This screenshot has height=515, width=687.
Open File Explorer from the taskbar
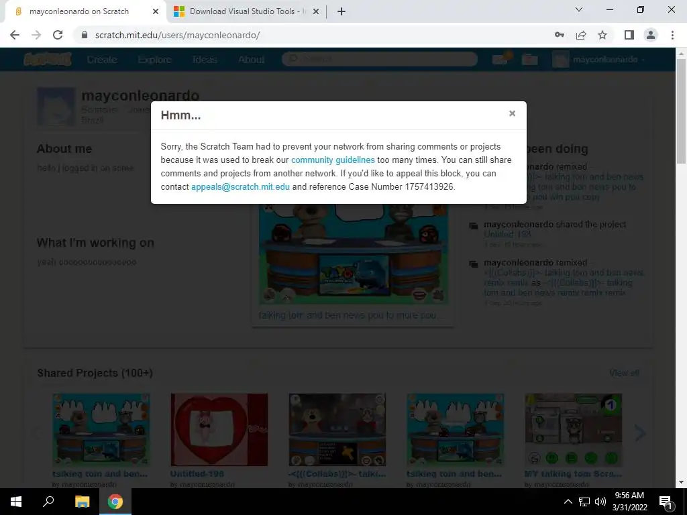click(x=82, y=502)
